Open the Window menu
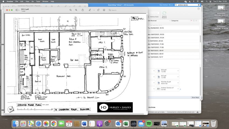This screenshot has height=129, width=229. [45, 1]
